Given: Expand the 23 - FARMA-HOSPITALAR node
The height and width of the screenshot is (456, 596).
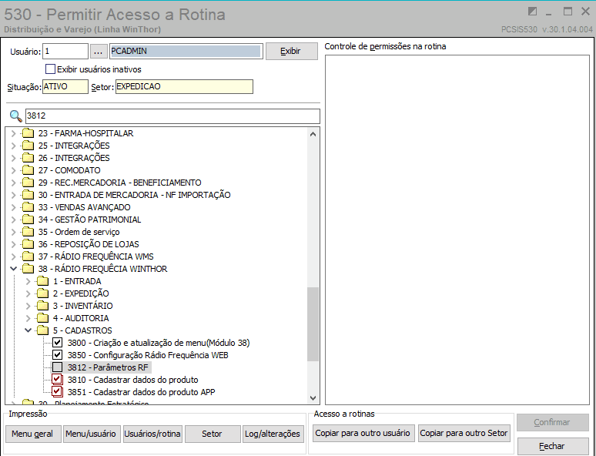Looking at the screenshot, I should tap(13, 133).
